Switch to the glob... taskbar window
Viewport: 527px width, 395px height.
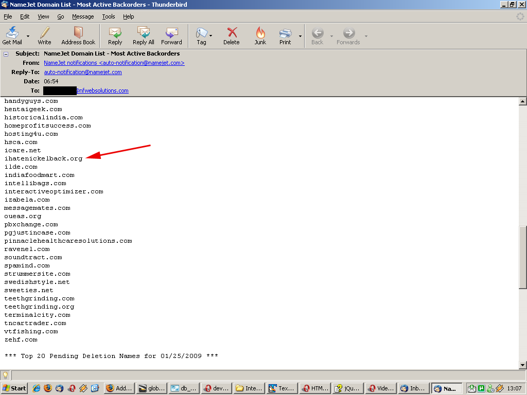point(152,388)
